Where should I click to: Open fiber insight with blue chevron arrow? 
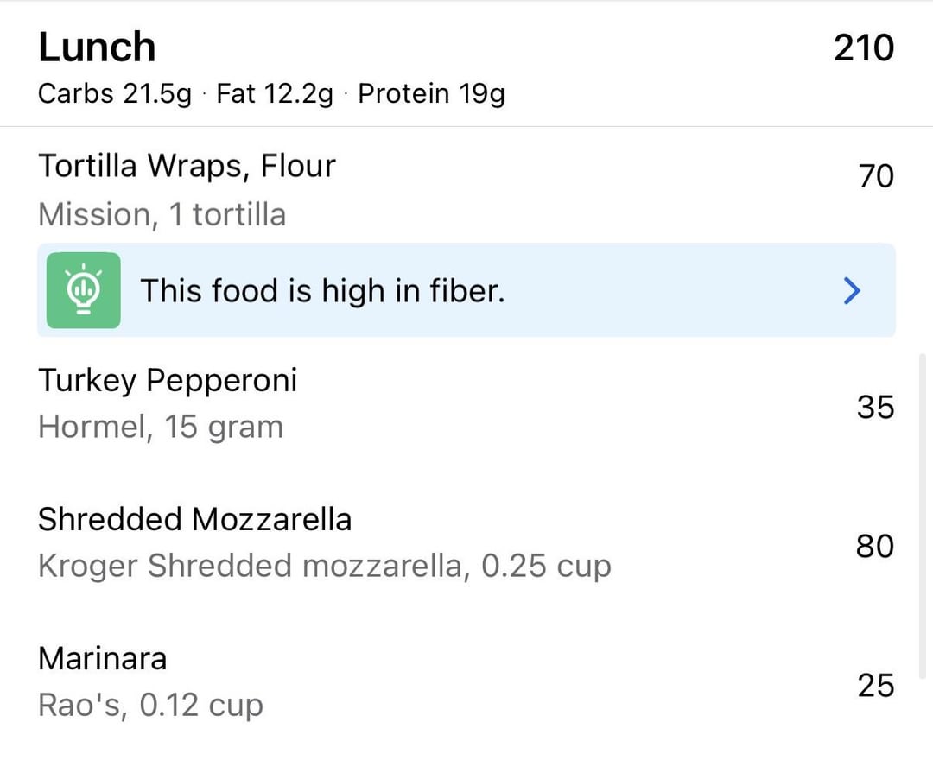coord(852,291)
